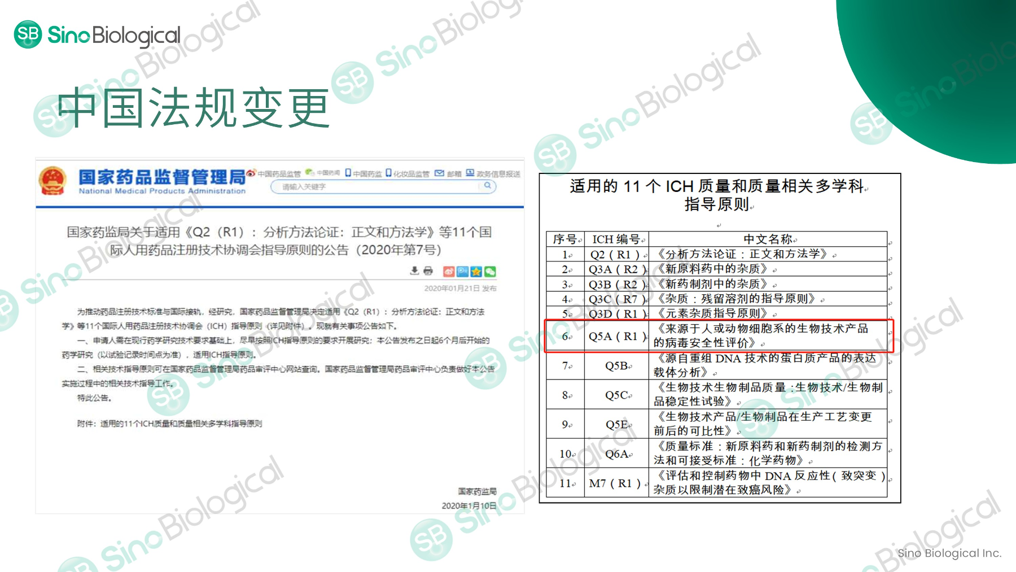The image size is (1016, 572).
Task: Click the M7 name cell about DNA 反应性
Action: point(768,483)
